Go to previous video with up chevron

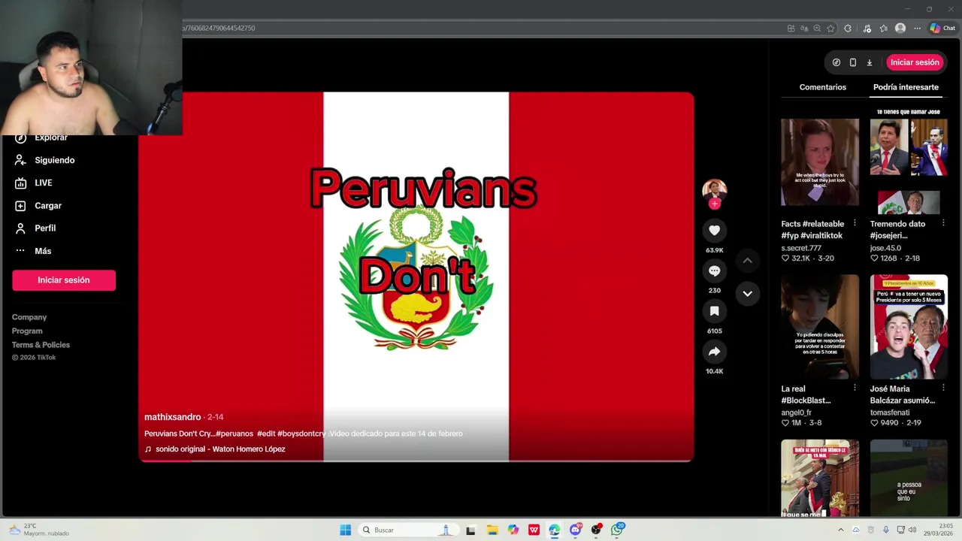(x=747, y=260)
